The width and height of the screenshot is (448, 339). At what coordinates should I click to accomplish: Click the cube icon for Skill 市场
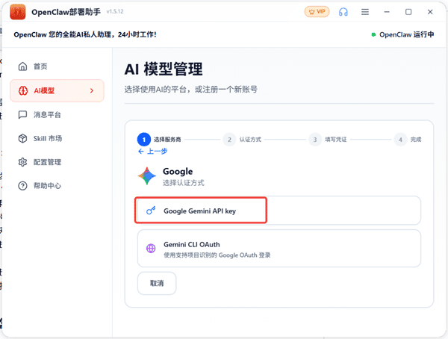pyautogui.click(x=22, y=138)
